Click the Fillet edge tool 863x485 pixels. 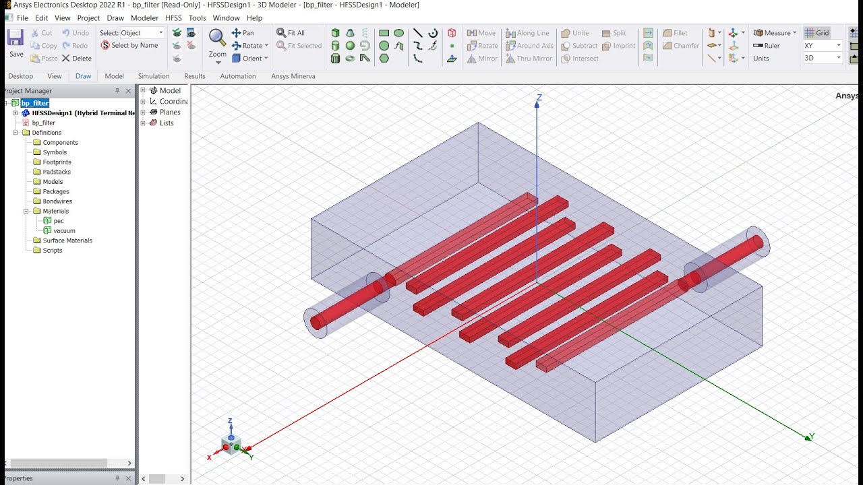coord(675,33)
